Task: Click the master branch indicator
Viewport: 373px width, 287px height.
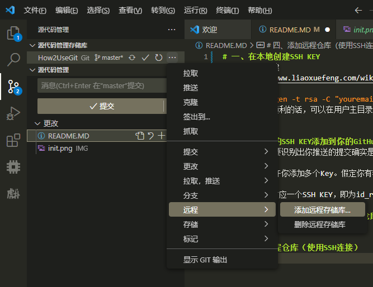Action: tap(108, 58)
